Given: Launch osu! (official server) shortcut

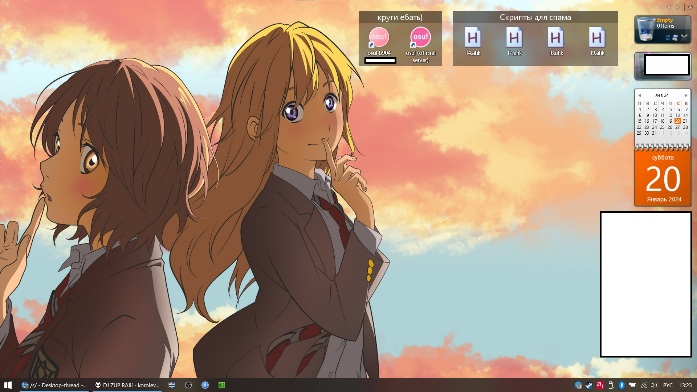Looking at the screenshot, I should tap(420, 37).
